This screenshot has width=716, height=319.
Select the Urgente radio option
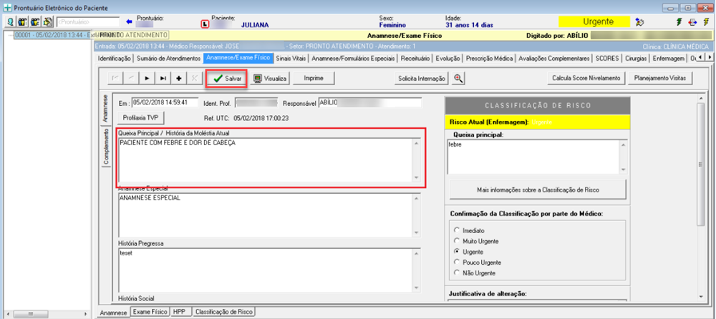click(456, 252)
